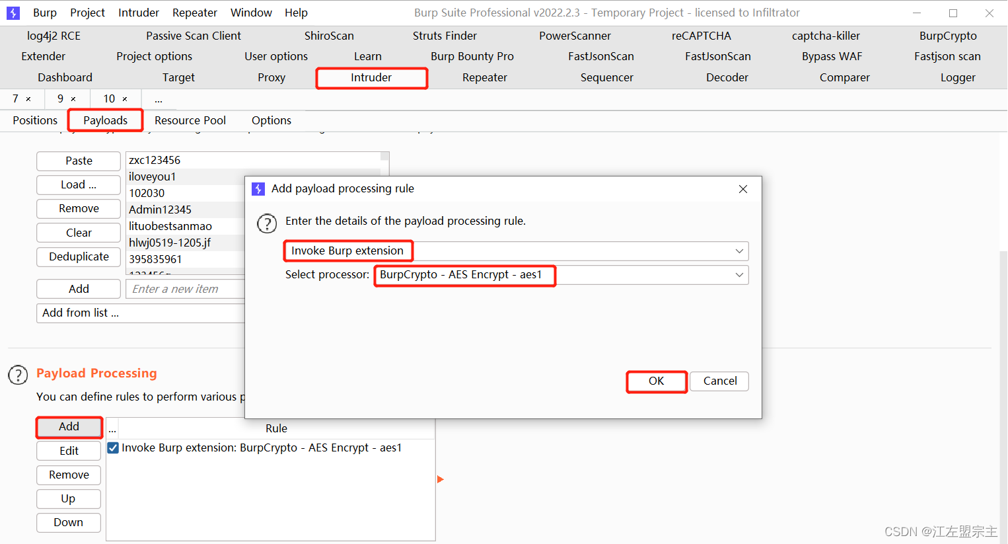Close the Add payload processing rule dialog
Screen dimensions: 1008x544
click(x=743, y=189)
